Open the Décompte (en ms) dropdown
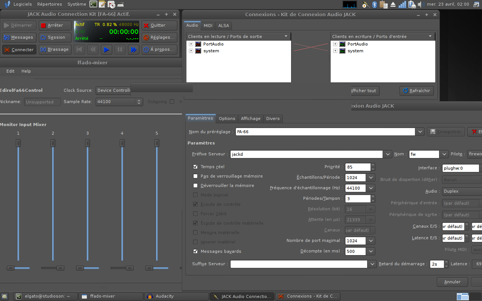This screenshot has width=482, height=301. (x=371, y=251)
